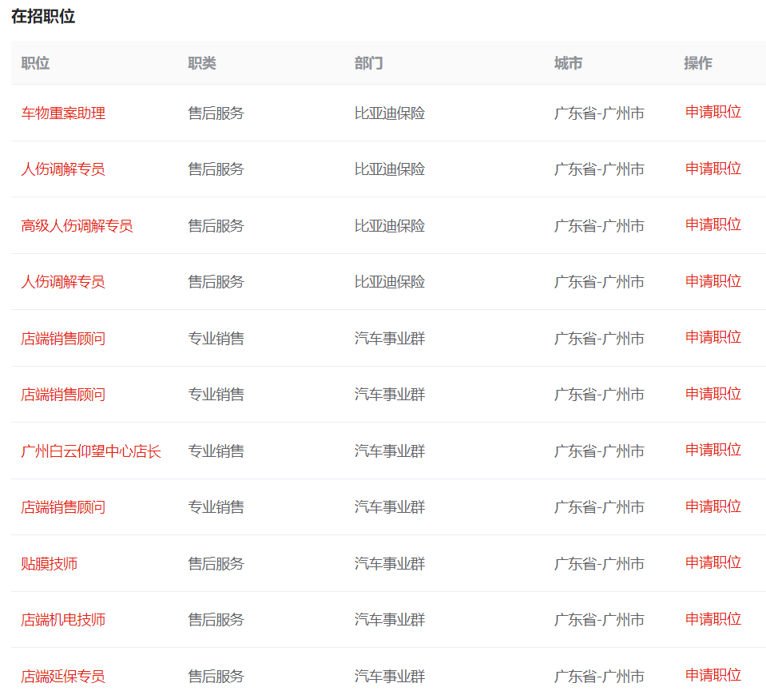The height and width of the screenshot is (695, 766).
Task: Select 比亚迪保险 in the 车物重案助理 row
Action: click(390, 113)
